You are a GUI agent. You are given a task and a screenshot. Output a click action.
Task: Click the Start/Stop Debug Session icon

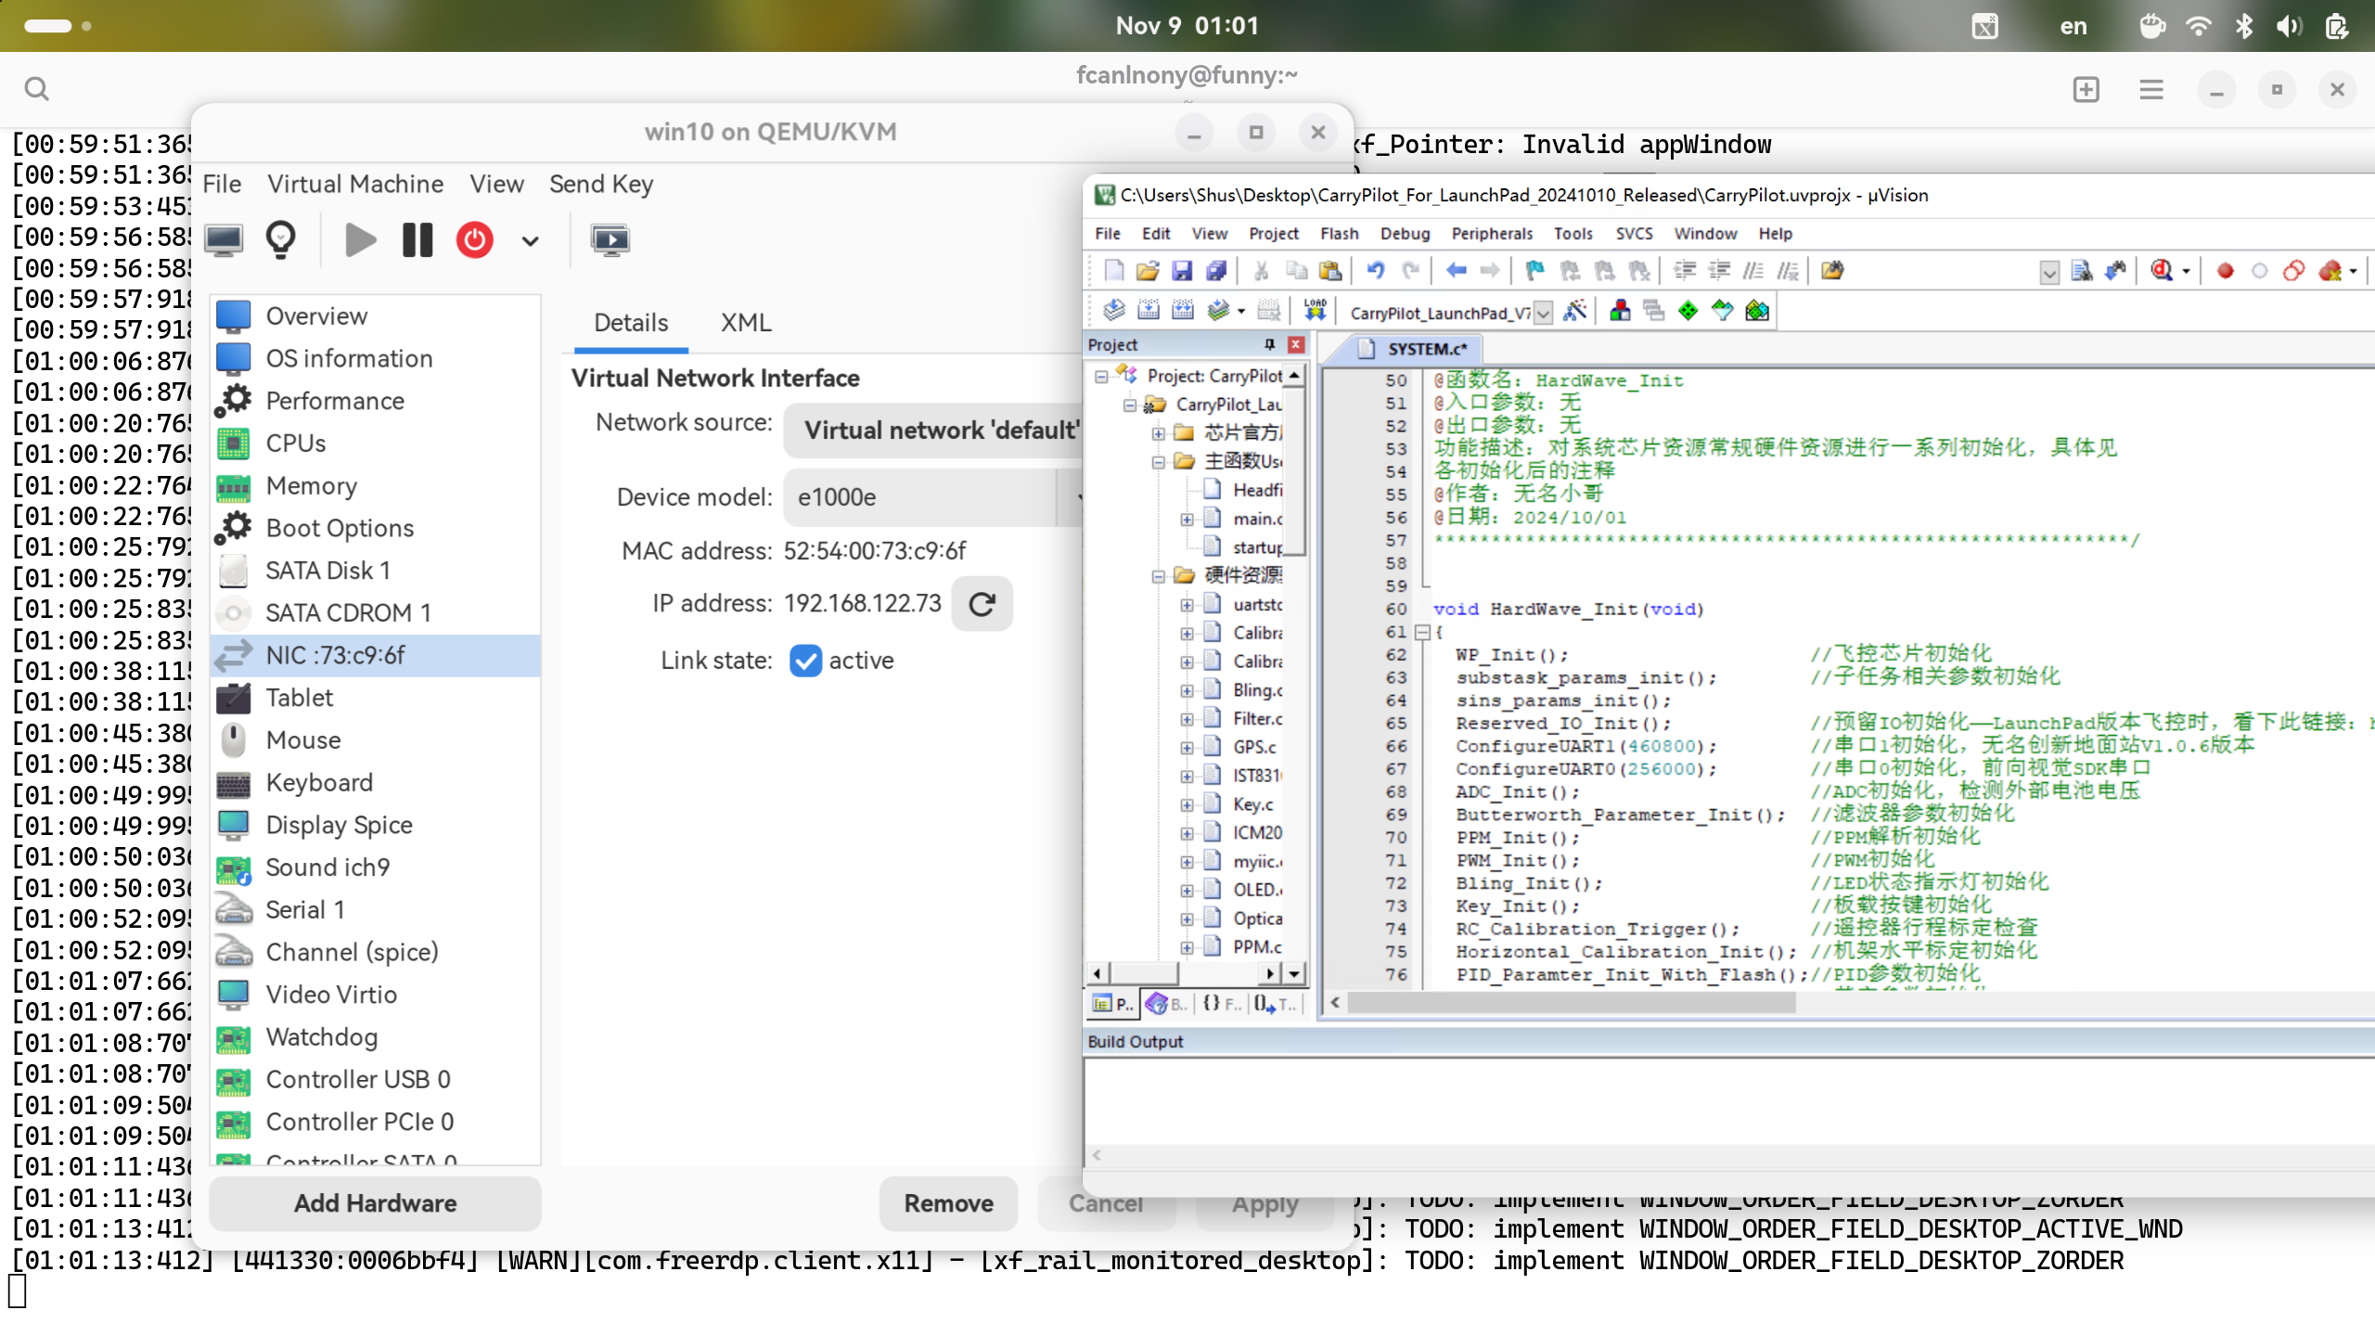(x=2162, y=271)
